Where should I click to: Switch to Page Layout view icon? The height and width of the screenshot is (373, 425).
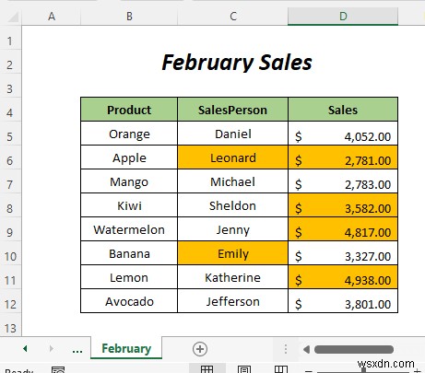244,369
